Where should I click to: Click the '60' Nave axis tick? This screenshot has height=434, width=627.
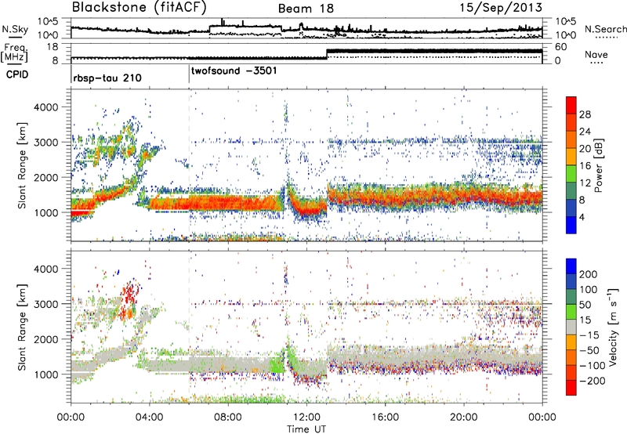[x=561, y=47]
